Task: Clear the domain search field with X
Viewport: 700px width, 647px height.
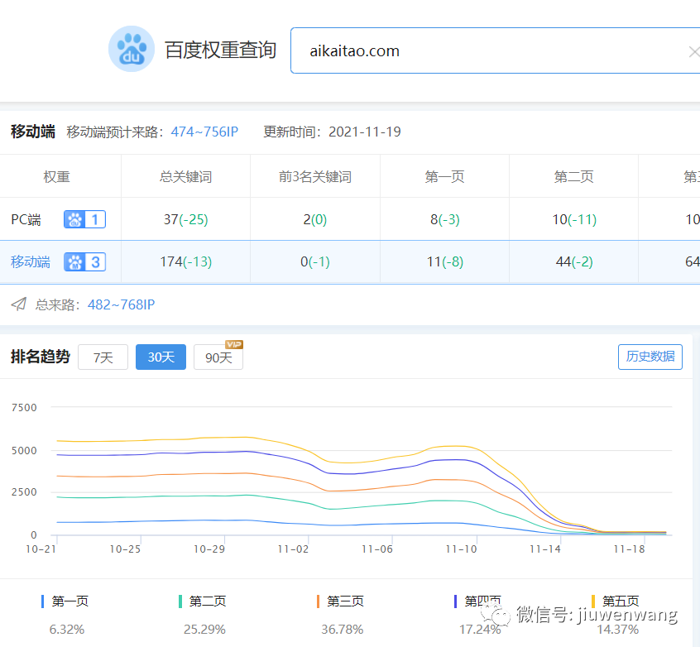Action: 693,52
